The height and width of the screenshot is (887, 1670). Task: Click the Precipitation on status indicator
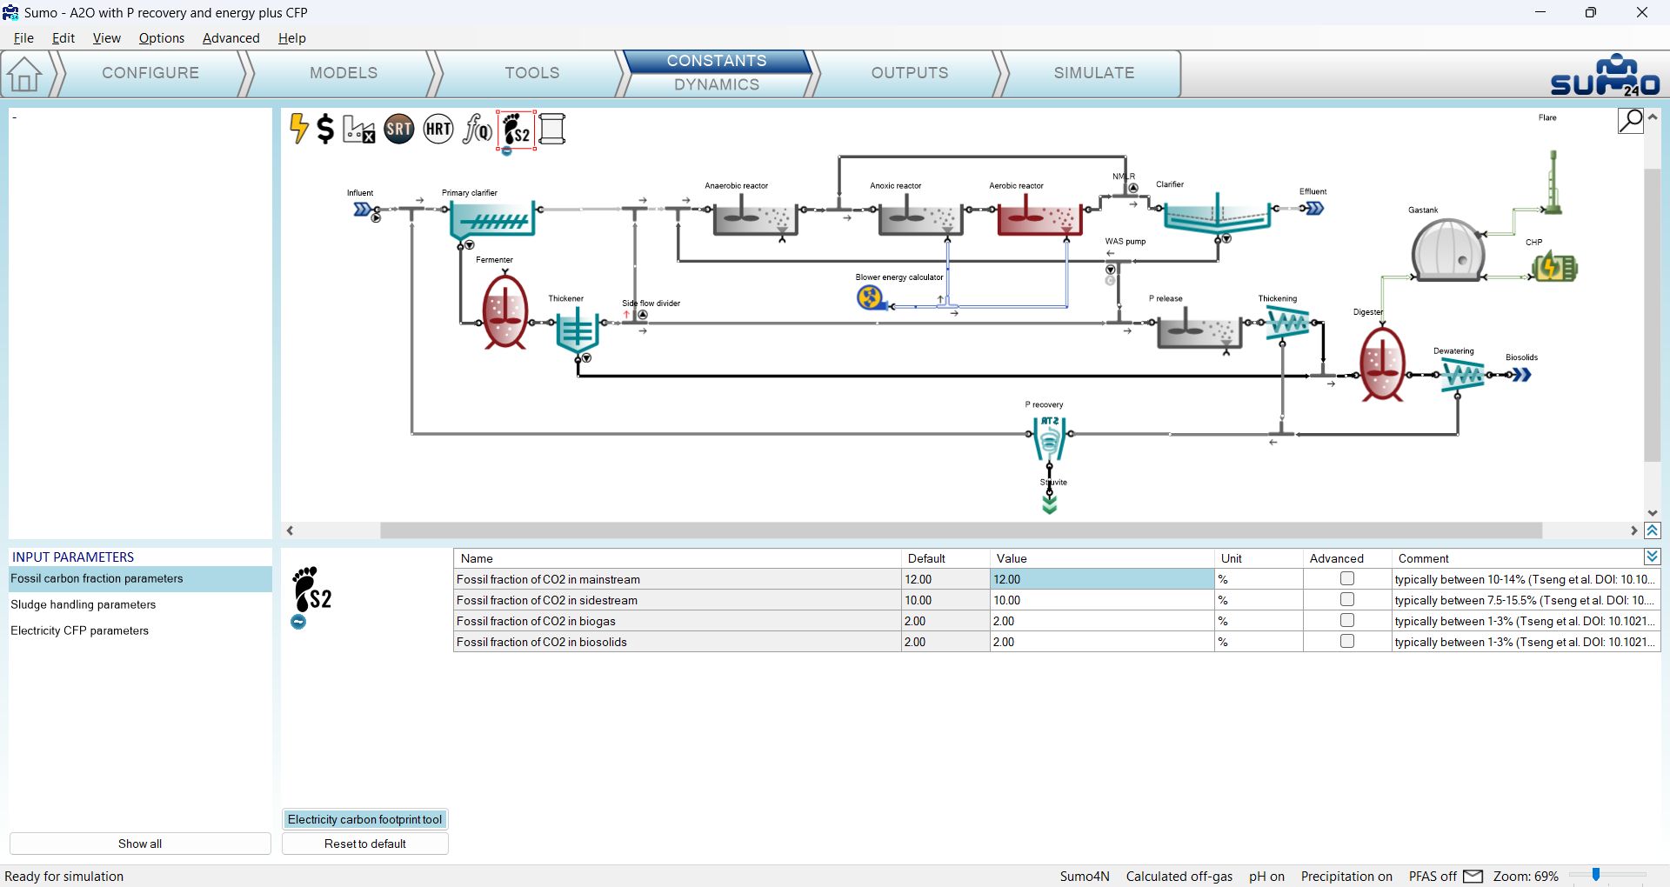tap(1346, 877)
